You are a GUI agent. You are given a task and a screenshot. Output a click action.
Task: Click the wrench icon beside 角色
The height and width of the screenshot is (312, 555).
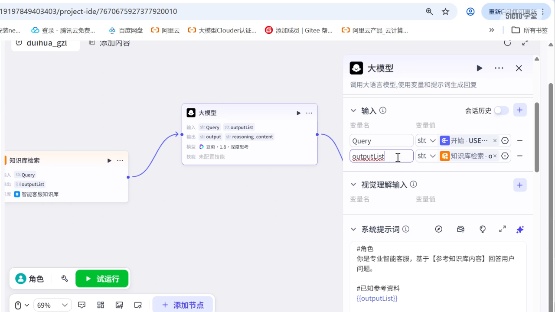point(65,279)
